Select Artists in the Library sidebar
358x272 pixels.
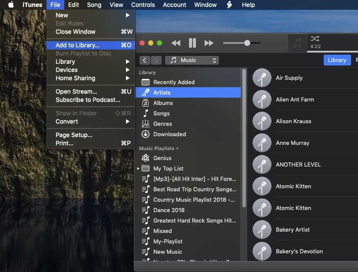(x=188, y=92)
